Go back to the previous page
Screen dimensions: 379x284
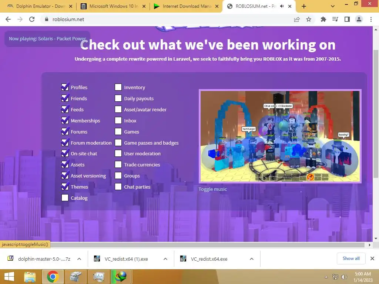tap(8, 19)
